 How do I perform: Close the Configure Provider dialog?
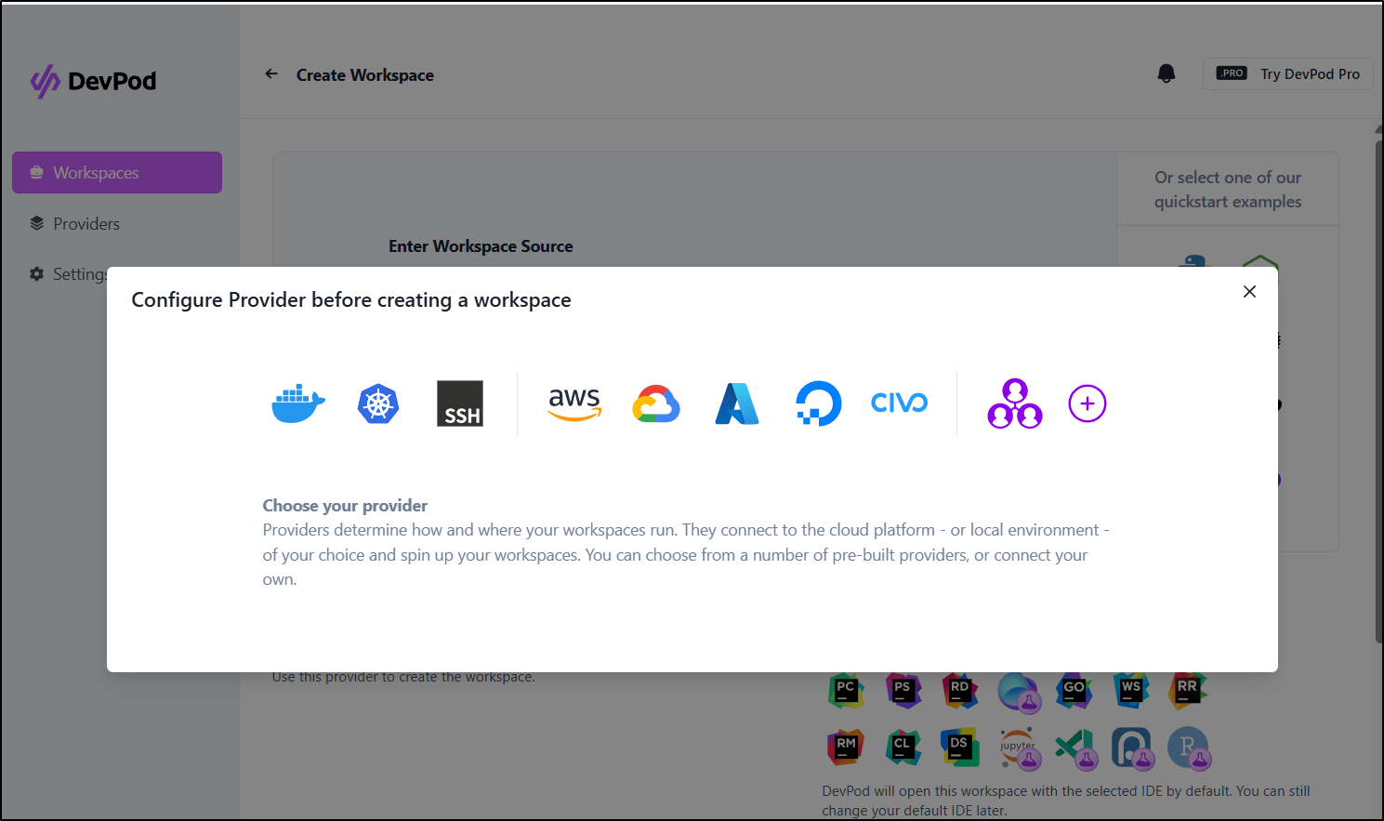point(1249,292)
